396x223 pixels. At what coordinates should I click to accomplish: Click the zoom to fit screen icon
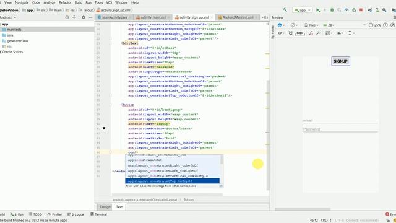coord(392,25)
